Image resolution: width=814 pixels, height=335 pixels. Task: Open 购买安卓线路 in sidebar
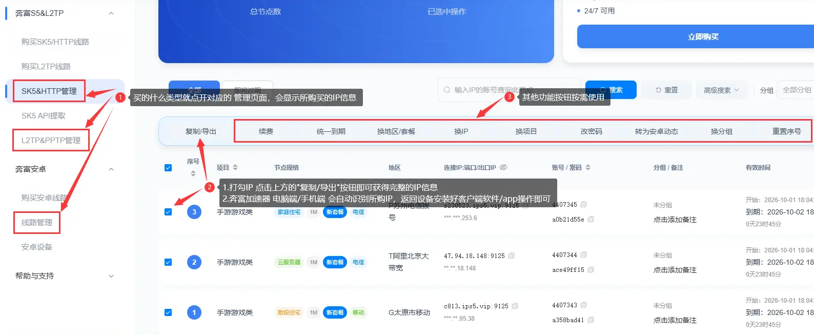(x=45, y=198)
